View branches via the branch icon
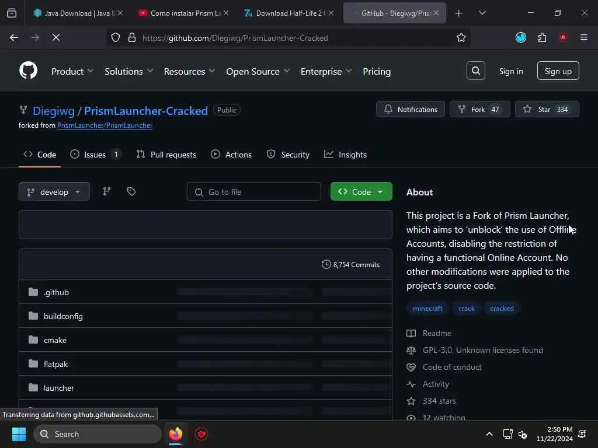 (x=107, y=191)
